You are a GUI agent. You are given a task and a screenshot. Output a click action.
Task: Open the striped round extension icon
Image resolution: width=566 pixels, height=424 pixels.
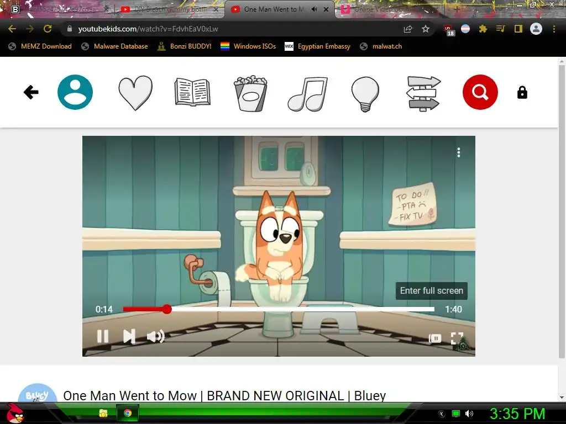point(465,29)
